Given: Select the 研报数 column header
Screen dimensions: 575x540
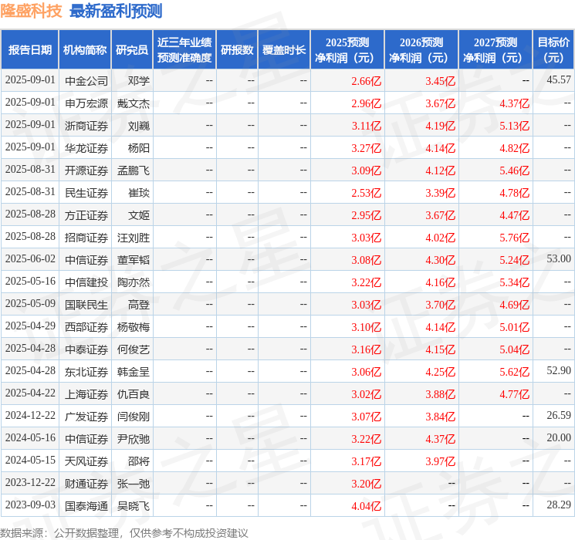Looking at the screenshot, I should click(236, 50).
